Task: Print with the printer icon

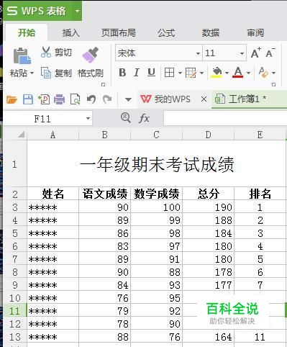Action: point(59,99)
